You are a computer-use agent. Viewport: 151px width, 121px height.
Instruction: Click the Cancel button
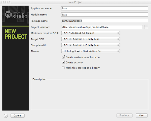pyautogui.click(x=18, y=115)
